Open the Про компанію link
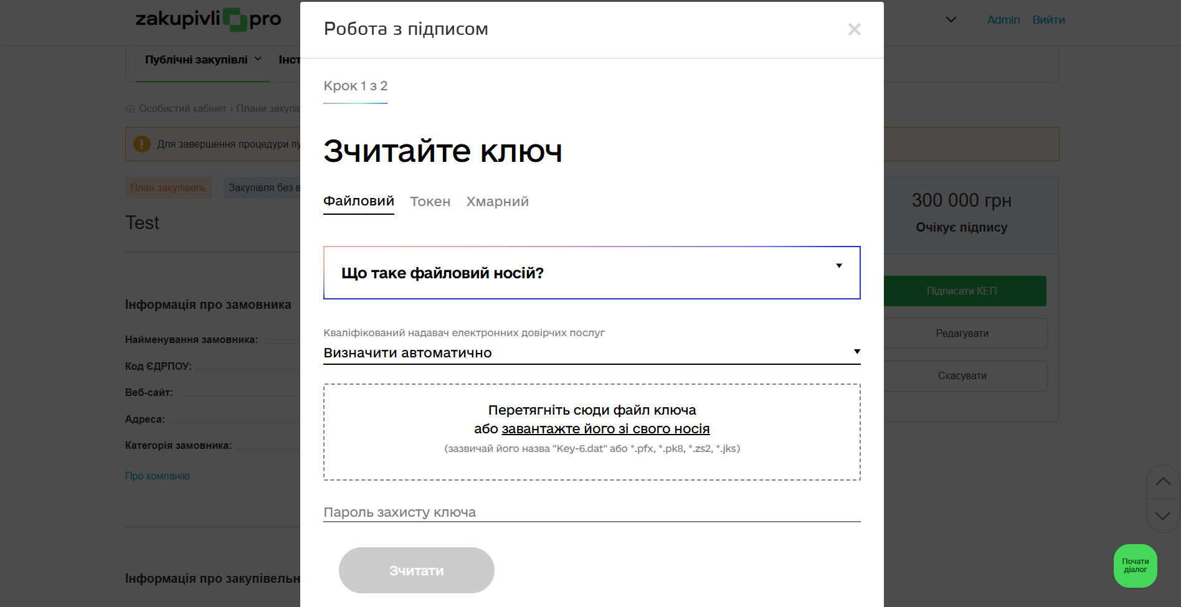 pyautogui.click(x=158, y=476)
